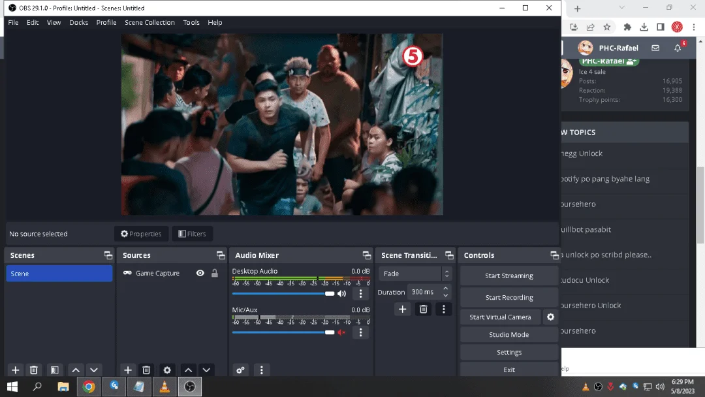Image resolution: width=705 pixels, height=397 pixels.
Task: Select the Scene item in Scenes list
Action: [59, 274]
